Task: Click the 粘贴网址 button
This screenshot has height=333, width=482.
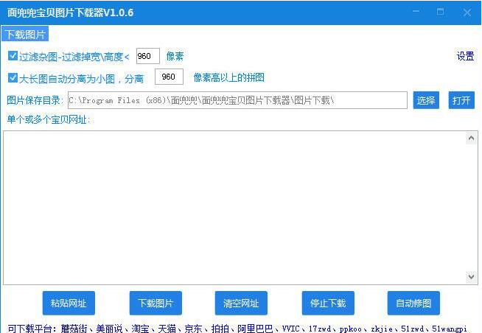Action: [x=69, y=303]
